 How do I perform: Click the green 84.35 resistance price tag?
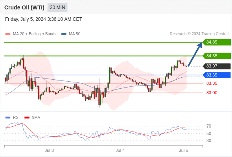pyautogui.click(x=217, y=56)
